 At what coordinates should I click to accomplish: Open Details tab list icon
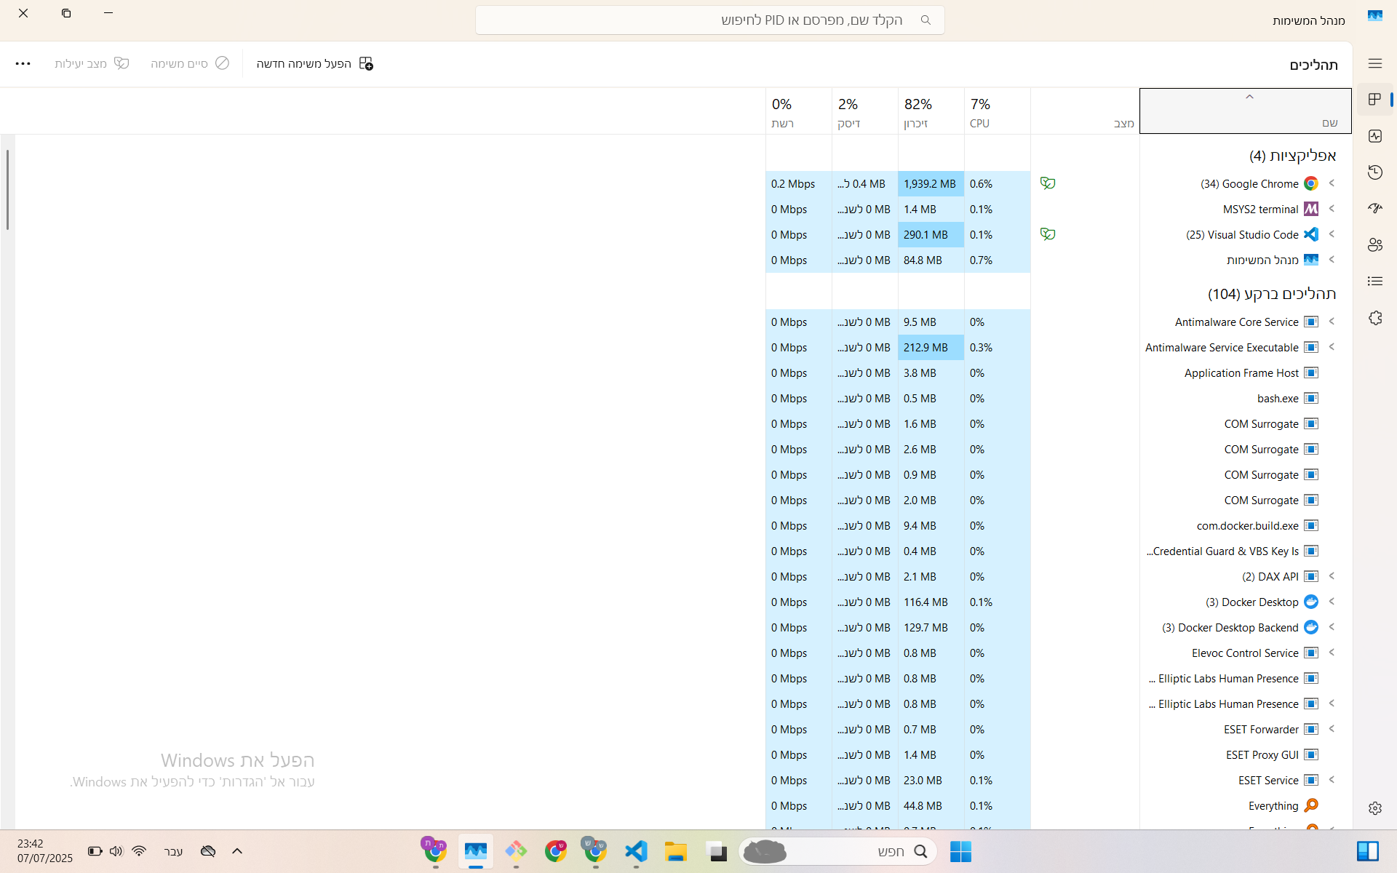pyautogui.click(x=1374, y=282)
